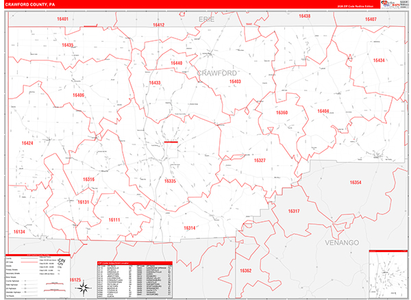Select ZIP code label 16314

pyautogui.click(x=190, y=228)
